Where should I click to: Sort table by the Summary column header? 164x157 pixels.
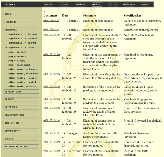point(90,16)
